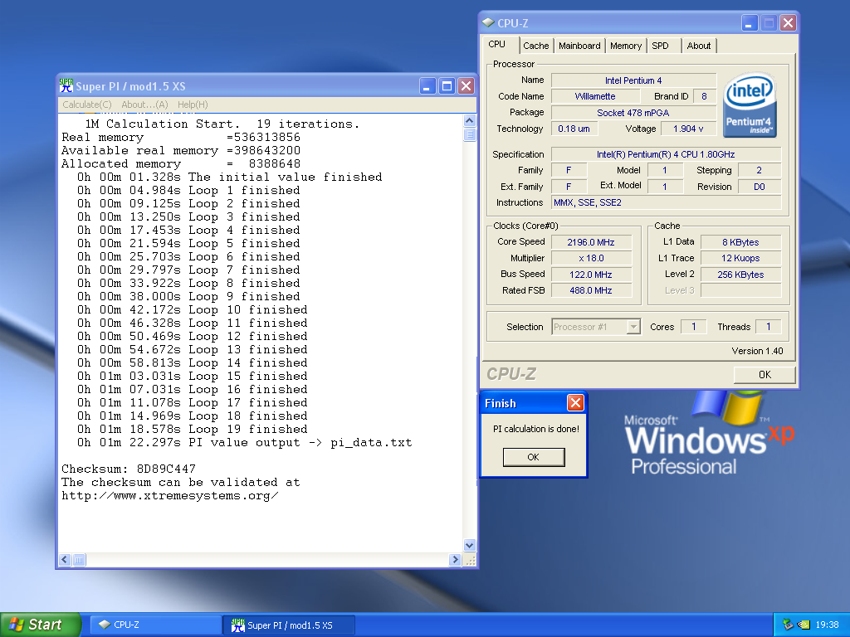This screenshot has height=637, width=850.
Task: Select the CPU tab in CPU-Z
Action: point(501,45)
